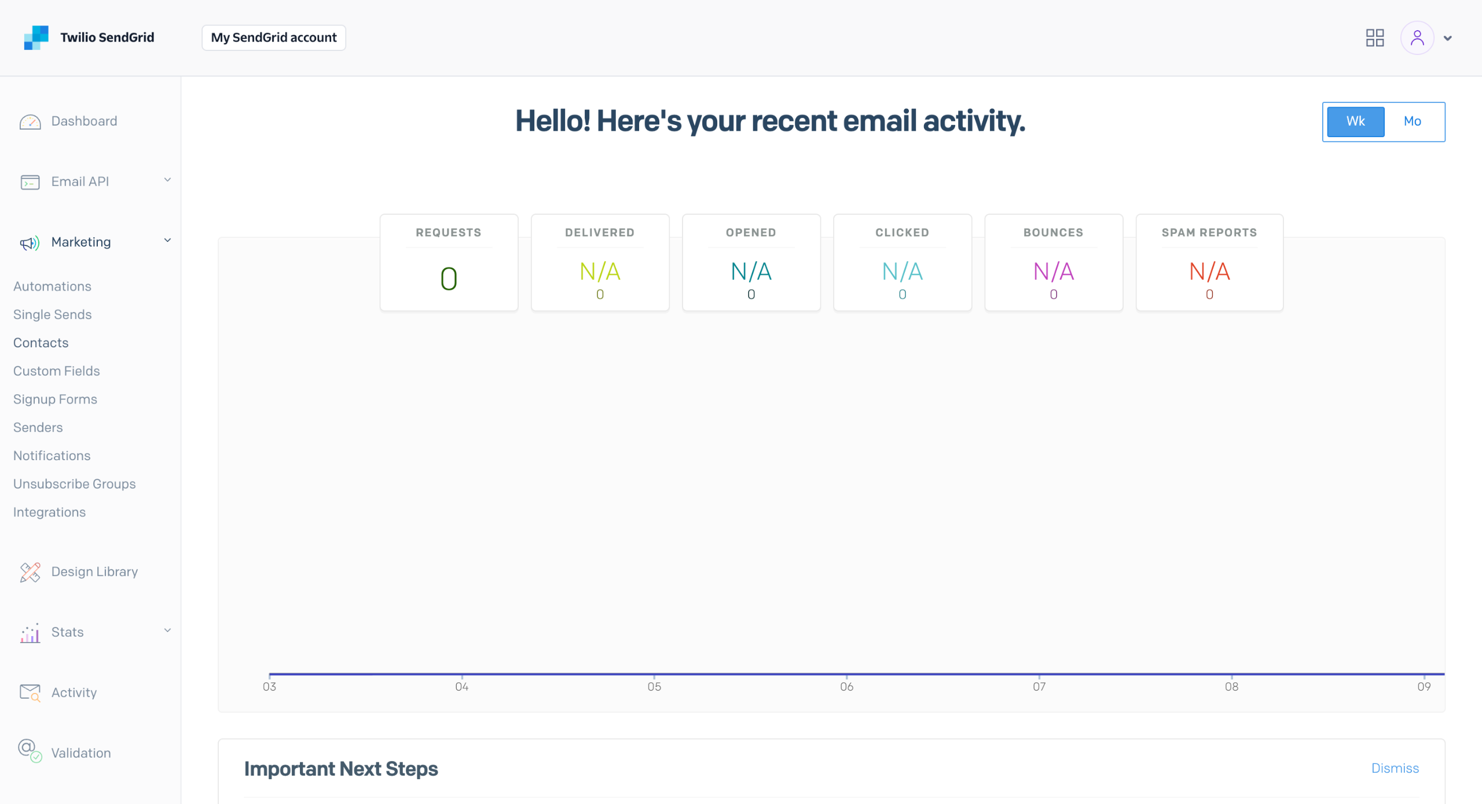Expand the Stats section chevron
1482x804 pixels.
pos(167,631)
